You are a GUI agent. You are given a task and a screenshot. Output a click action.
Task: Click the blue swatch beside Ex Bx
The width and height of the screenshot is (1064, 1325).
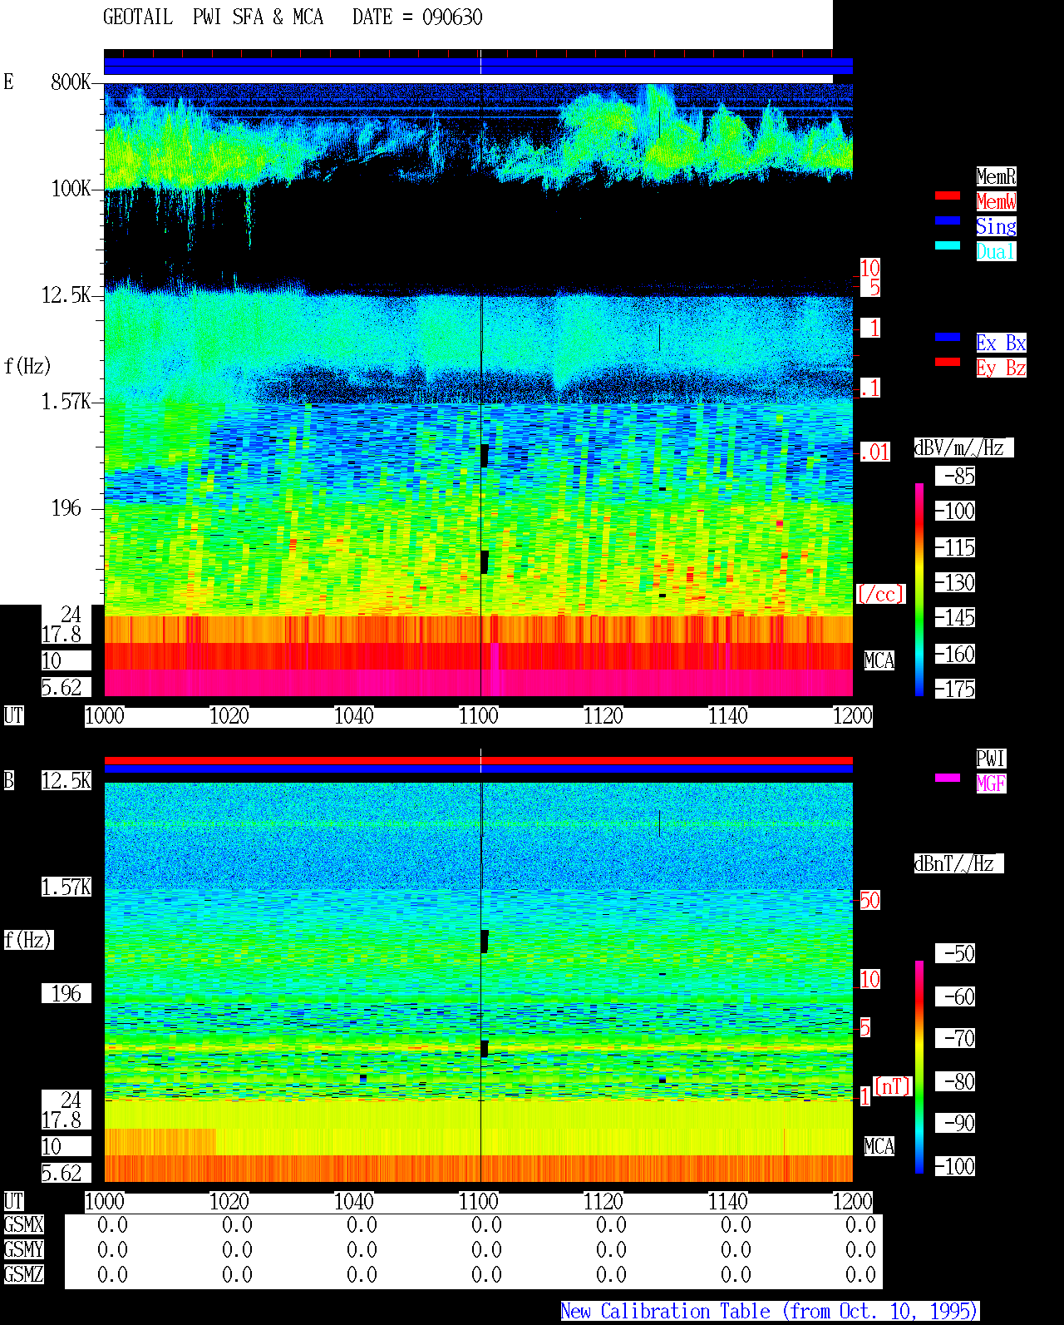(948, 337)
